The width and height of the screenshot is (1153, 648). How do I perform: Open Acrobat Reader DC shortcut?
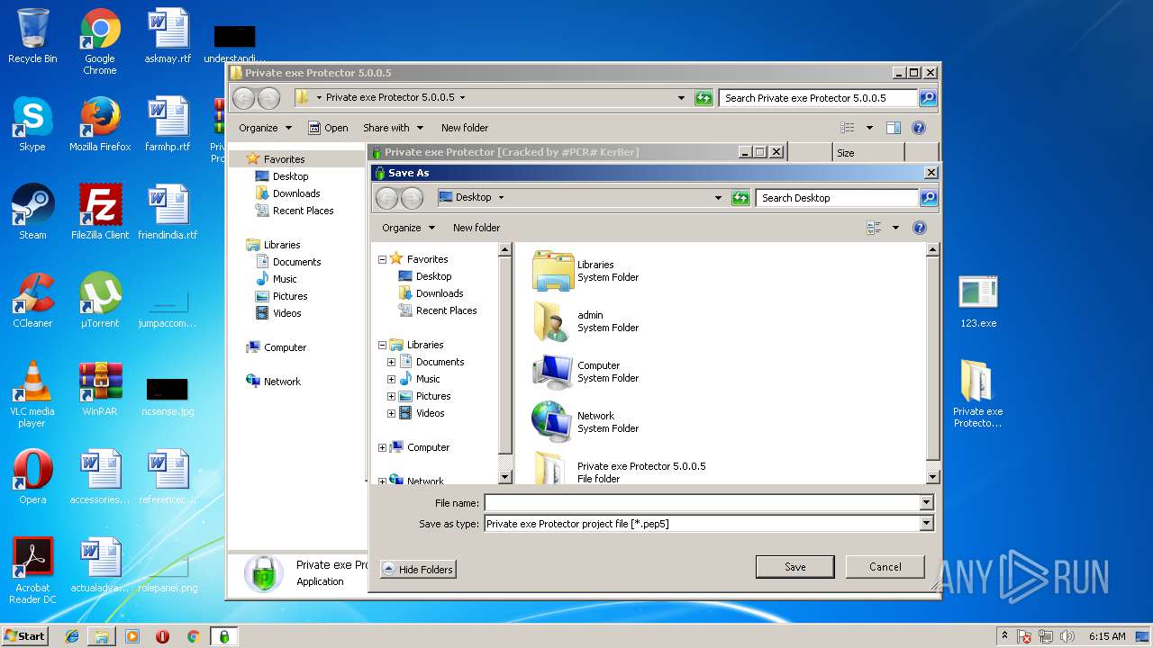(x=32, y=571)
